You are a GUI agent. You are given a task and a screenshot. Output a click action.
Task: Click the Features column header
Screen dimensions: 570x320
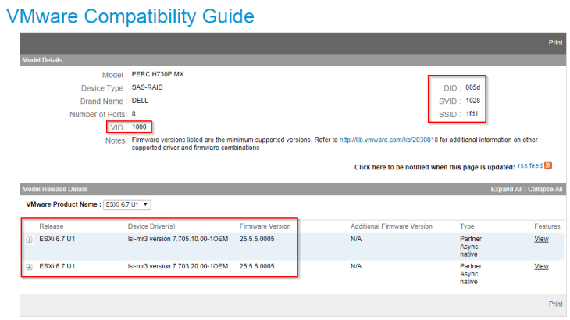pos(547,226)
